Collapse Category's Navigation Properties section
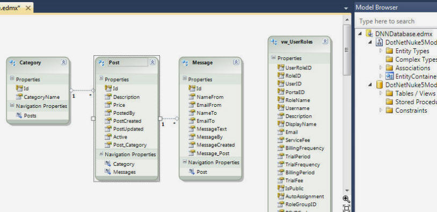This screenshot has height=212, width=437. [x=12, y=106]
